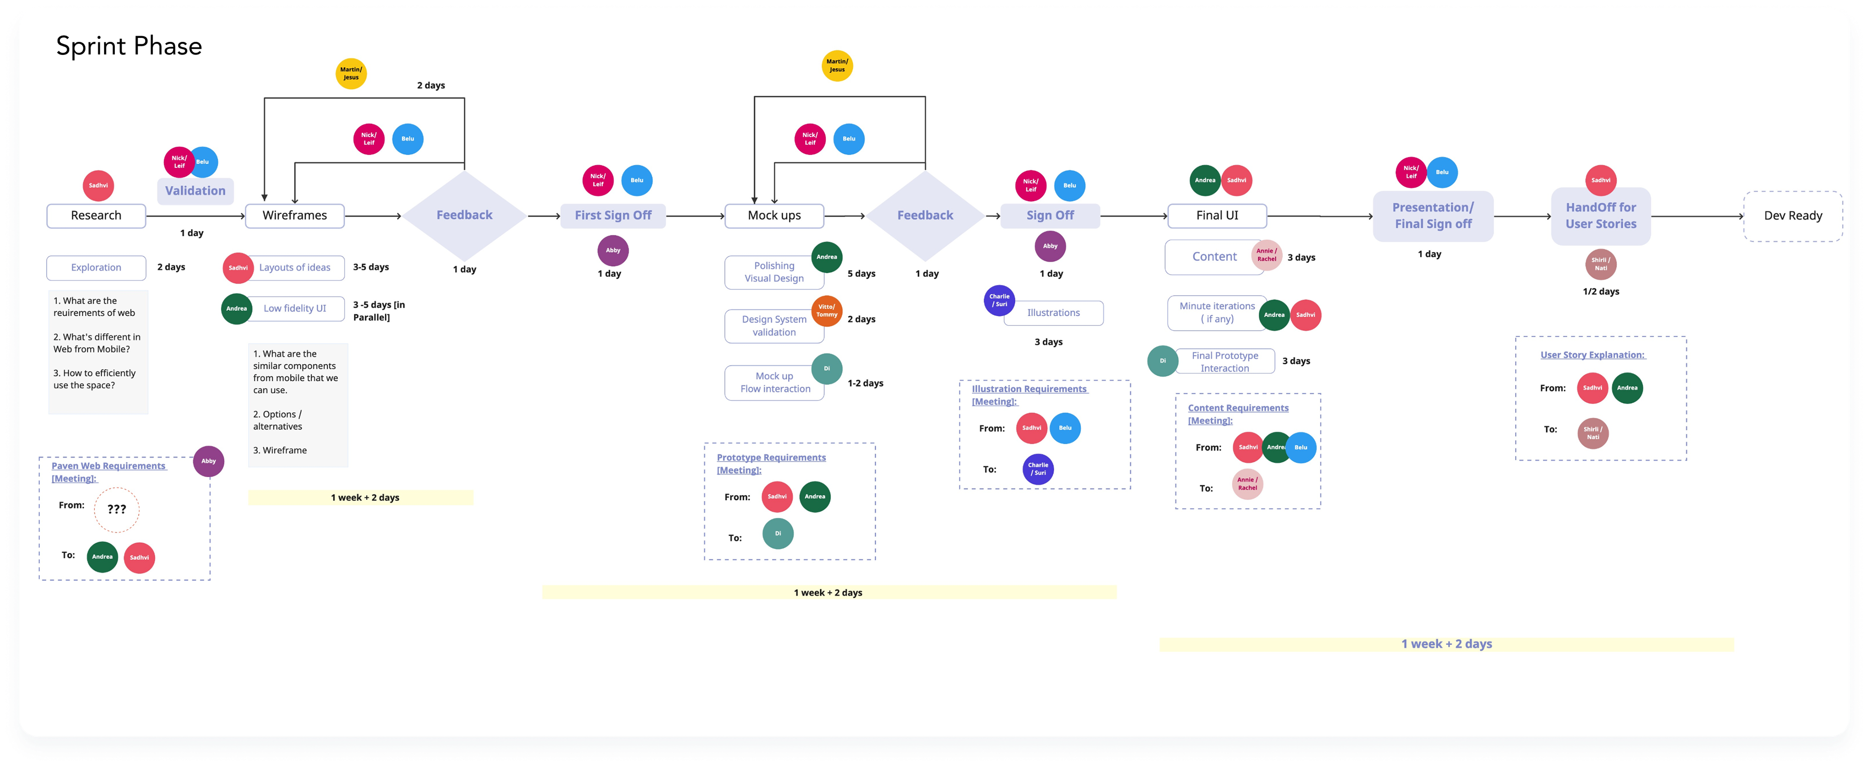The image size is (1869, 767).
Task: Select the Exploration box under Research
Action: coord(96,268)
